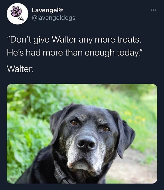Open the attached photo of Walter the dog
164x190 pixels.
coord(82,134)
